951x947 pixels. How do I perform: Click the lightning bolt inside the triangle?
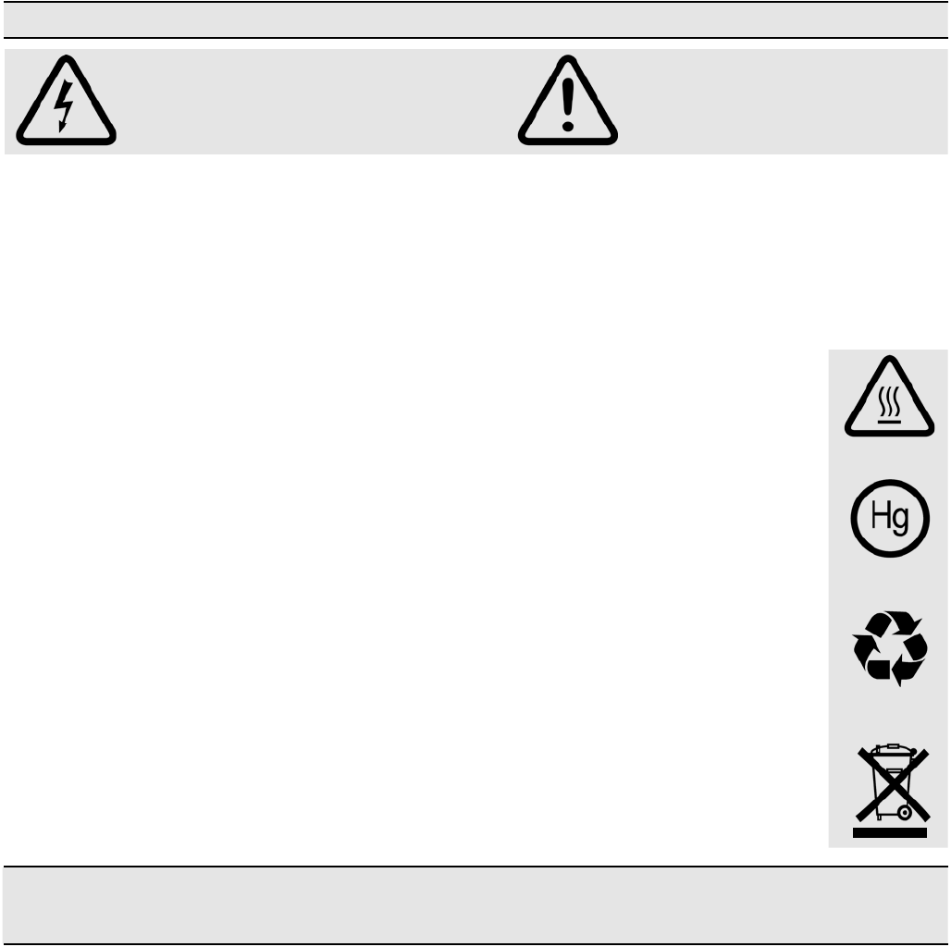tap(63, 105)
